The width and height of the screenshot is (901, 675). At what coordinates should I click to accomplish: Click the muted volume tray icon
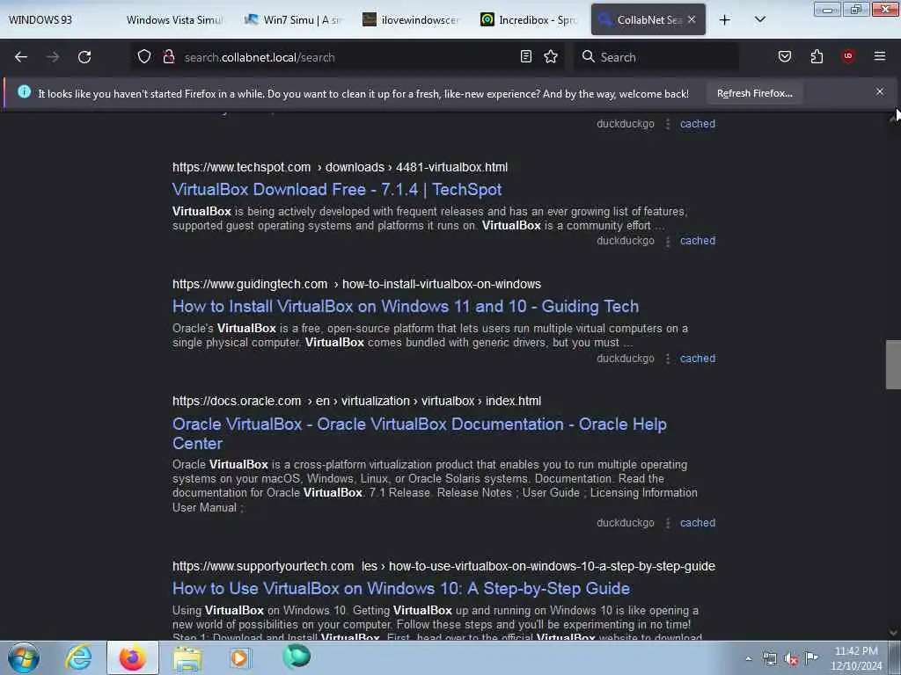click(x=791, y=659)
